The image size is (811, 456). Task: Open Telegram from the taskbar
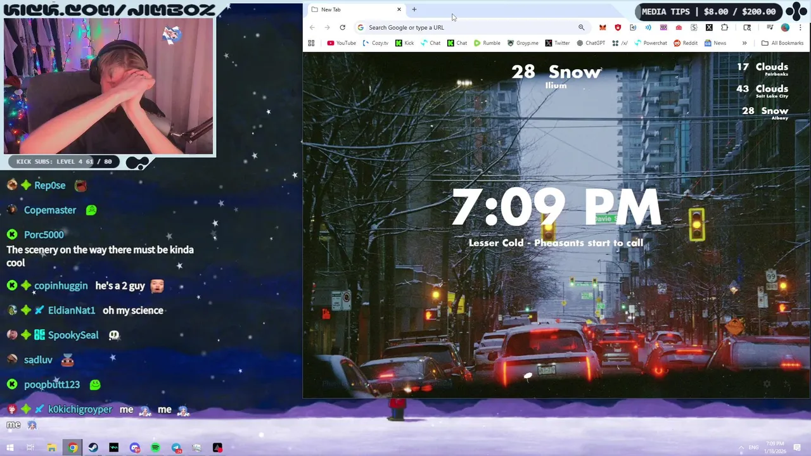click(x=176, y=448)
